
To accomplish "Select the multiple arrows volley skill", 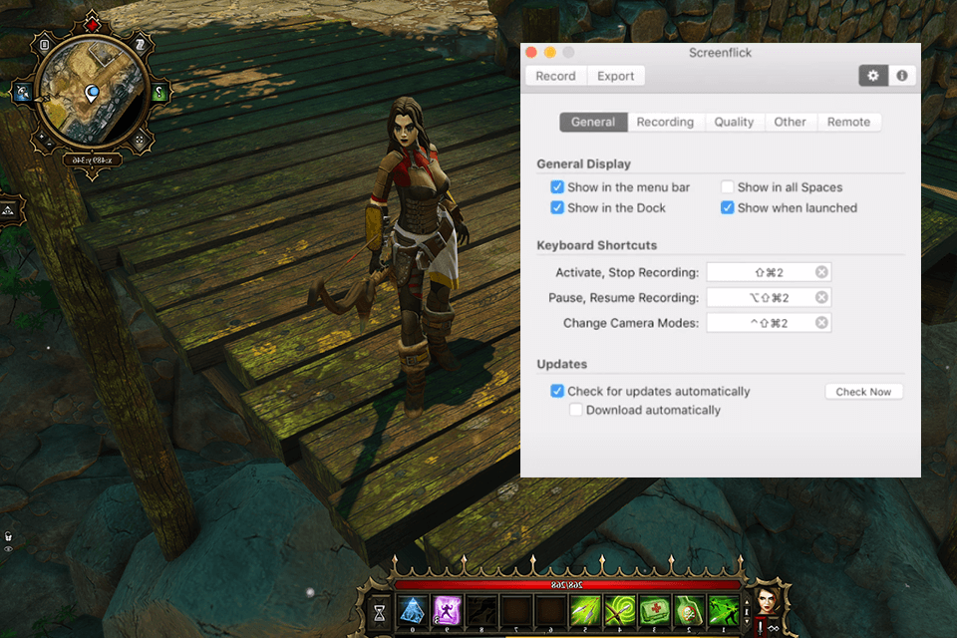I will (585, 610).
